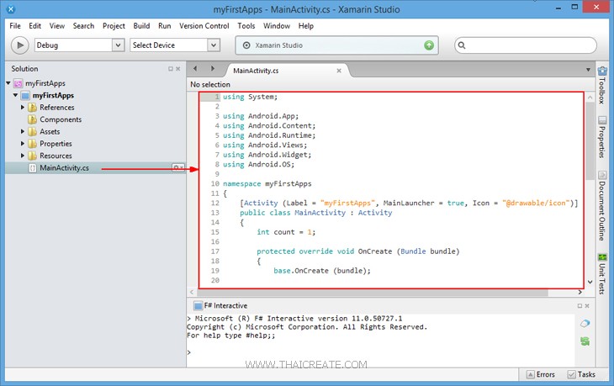
Task: Open the Project menu
Action: click(114, 26)
